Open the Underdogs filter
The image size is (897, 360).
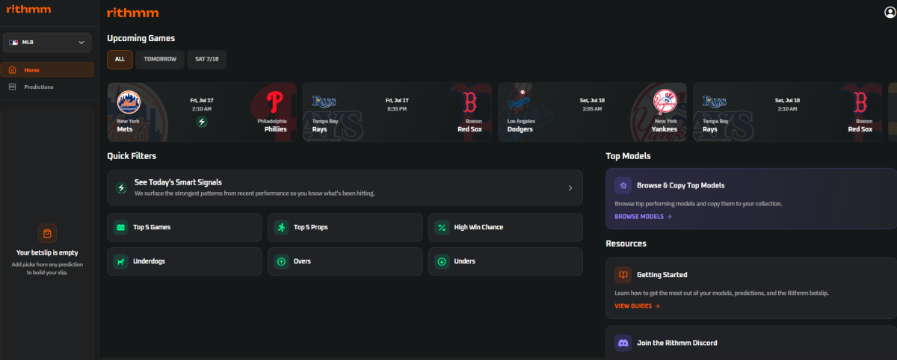[185, 261]
